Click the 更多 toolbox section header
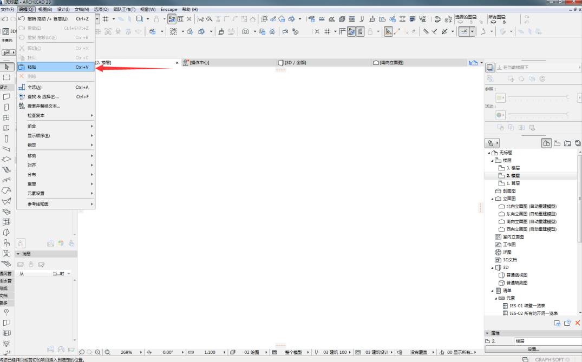The height and width of the screenshot is (362, 582). [x=7, y=303]
